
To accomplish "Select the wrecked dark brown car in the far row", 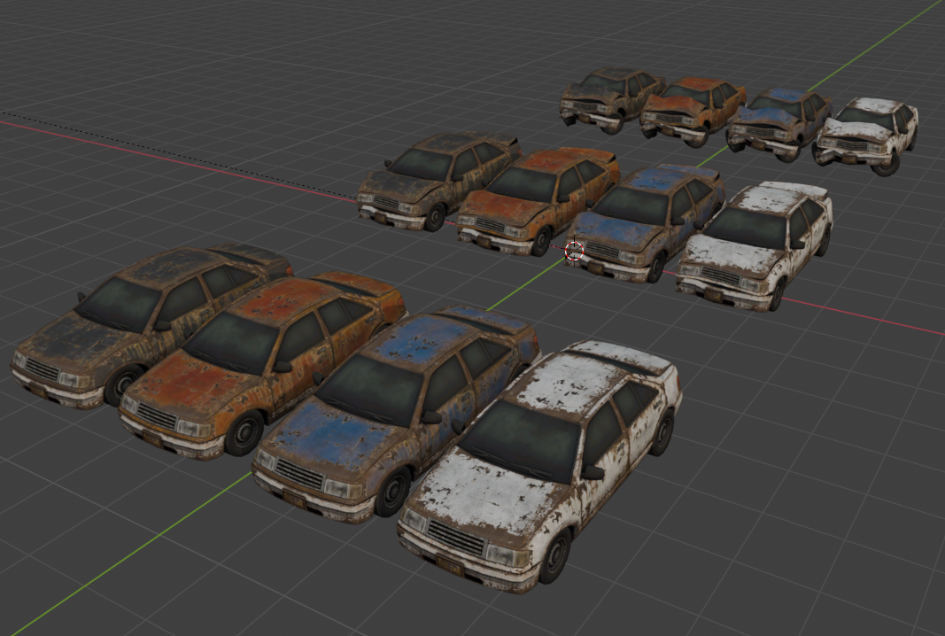I will click(x=612, y=99).
